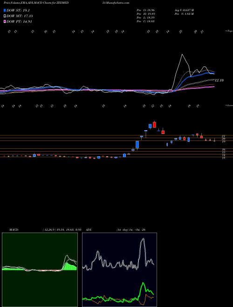Select the DOW MT: 17.15 label

(20, 16)
